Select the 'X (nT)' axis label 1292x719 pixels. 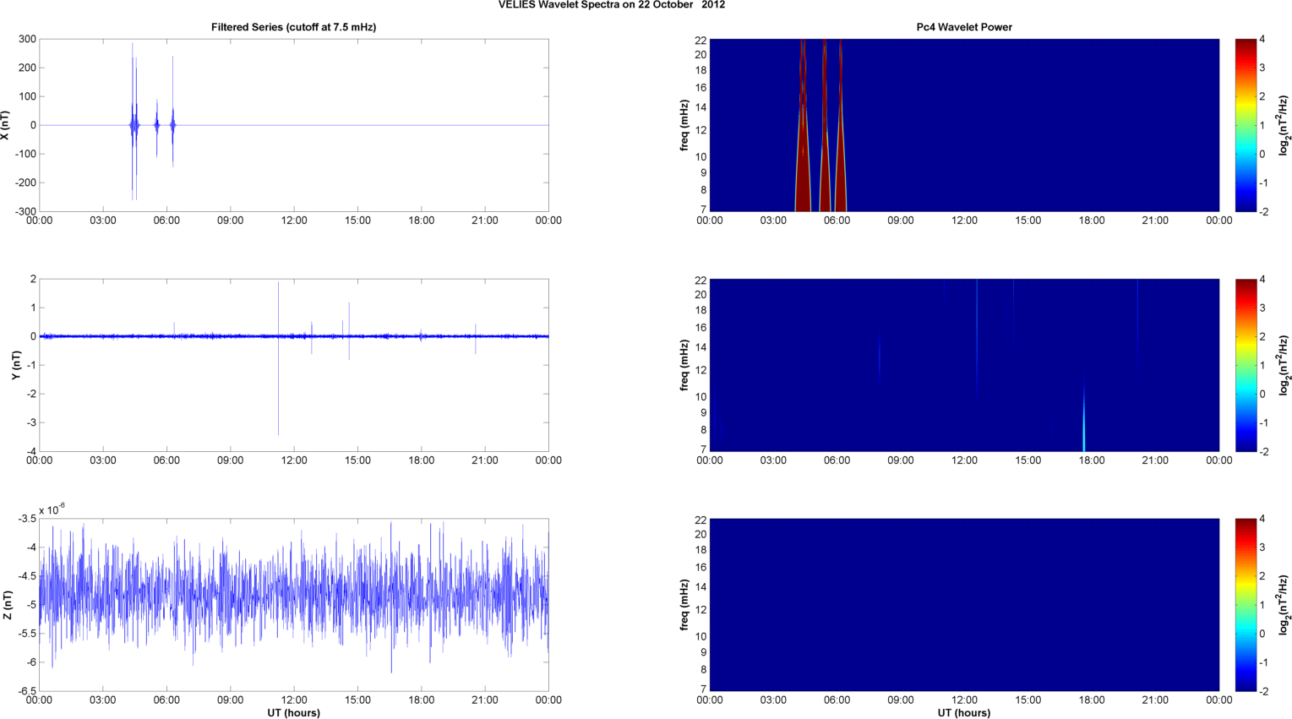pos(7,125)
